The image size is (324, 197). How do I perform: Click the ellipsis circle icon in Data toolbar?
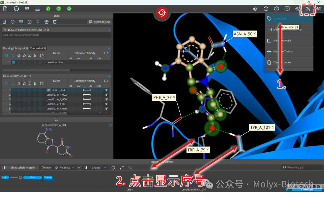click(13, 22)
